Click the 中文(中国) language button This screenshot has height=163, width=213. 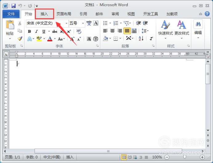tap(52, 157)
